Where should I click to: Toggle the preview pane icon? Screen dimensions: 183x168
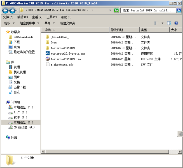169,23
